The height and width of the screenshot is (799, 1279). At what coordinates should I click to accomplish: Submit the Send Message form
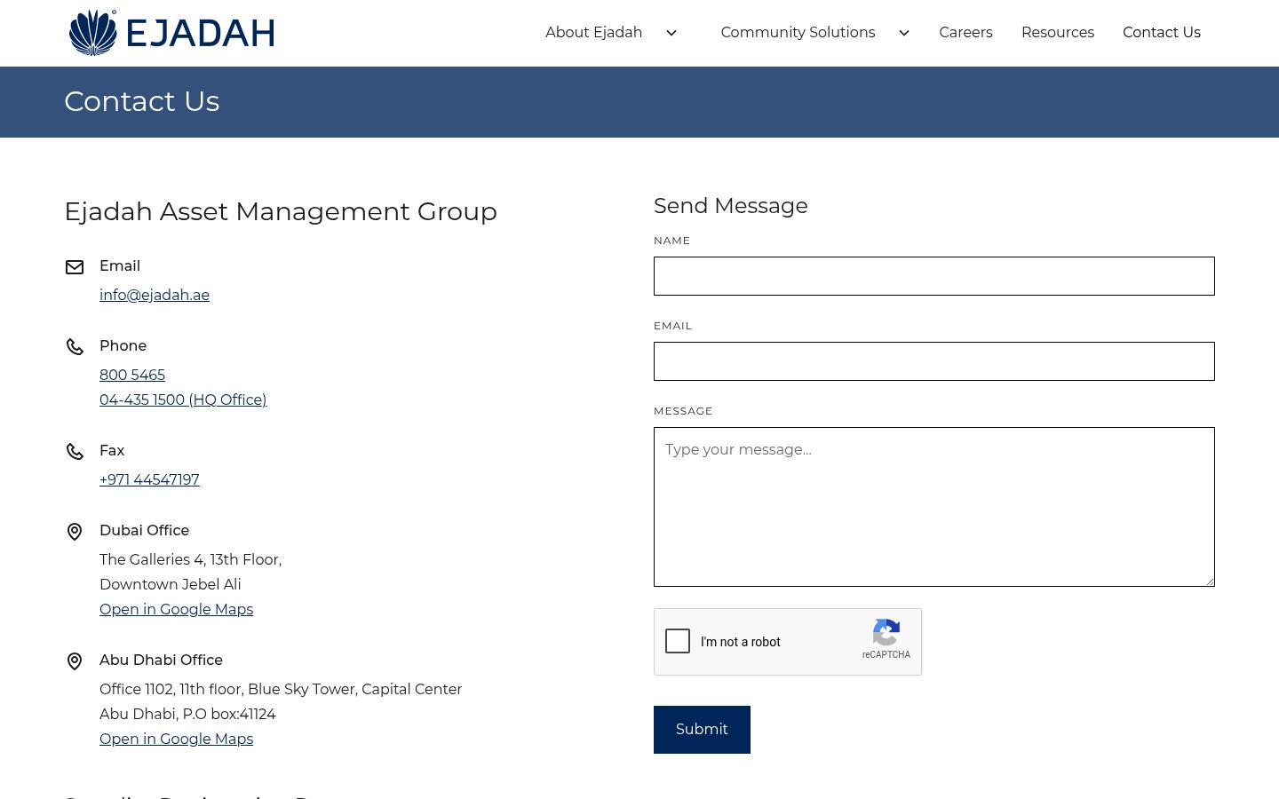(x=702, y=730)
